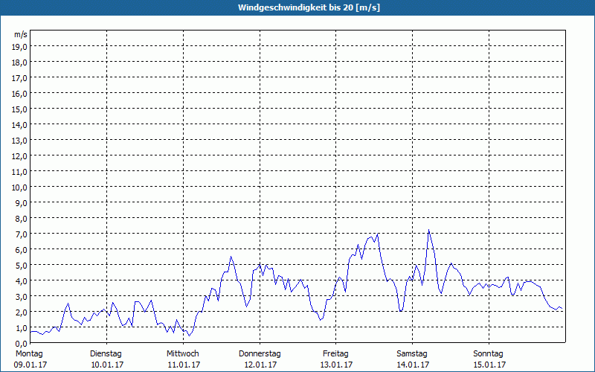
Task: Click the '7,0' y-axis tick label
Action: tap(20, 234)
